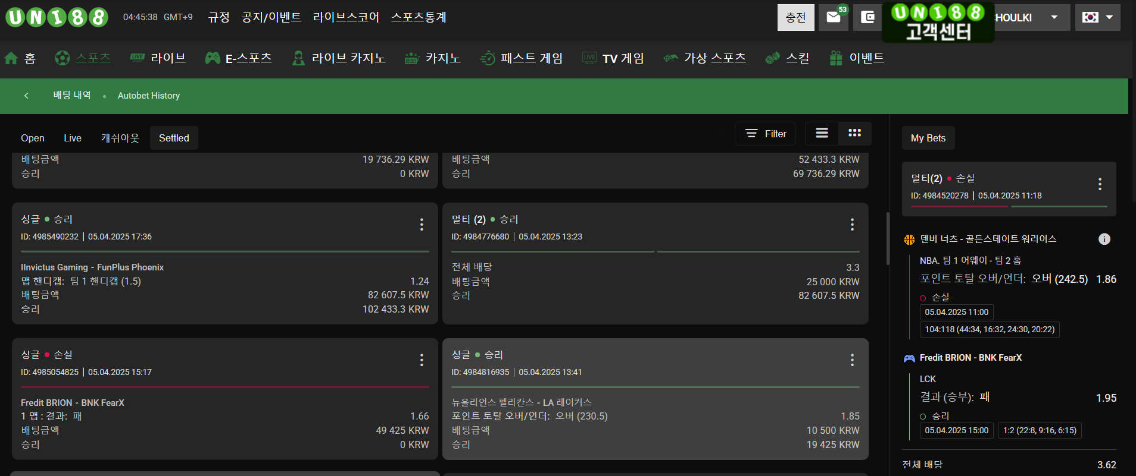Click 'Fredit BRION - BNK FearX' in bet 4985054825

[x=73, y=403]
